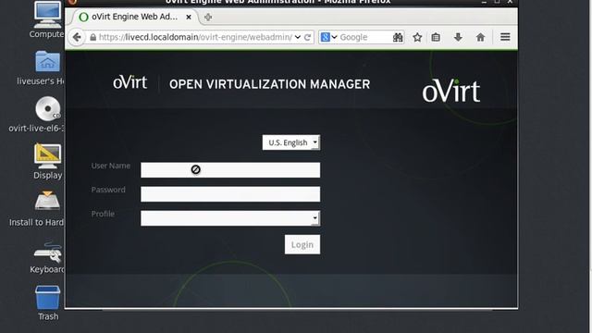Go to Firefox Home icon
This screenshot has width=592, height=333.
(480, 37)
